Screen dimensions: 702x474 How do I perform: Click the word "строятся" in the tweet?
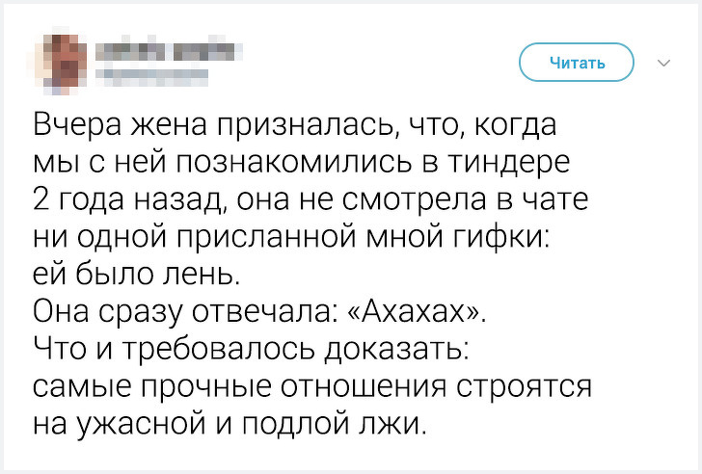(x=524, y=387)
